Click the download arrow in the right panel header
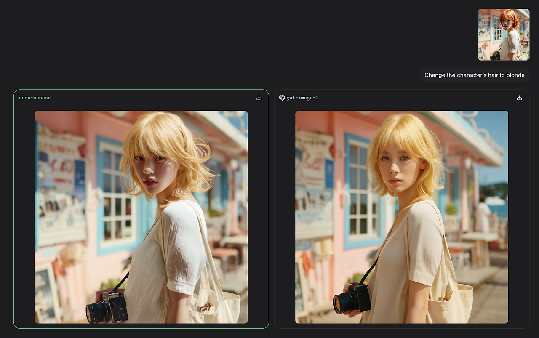 [519, 97]
